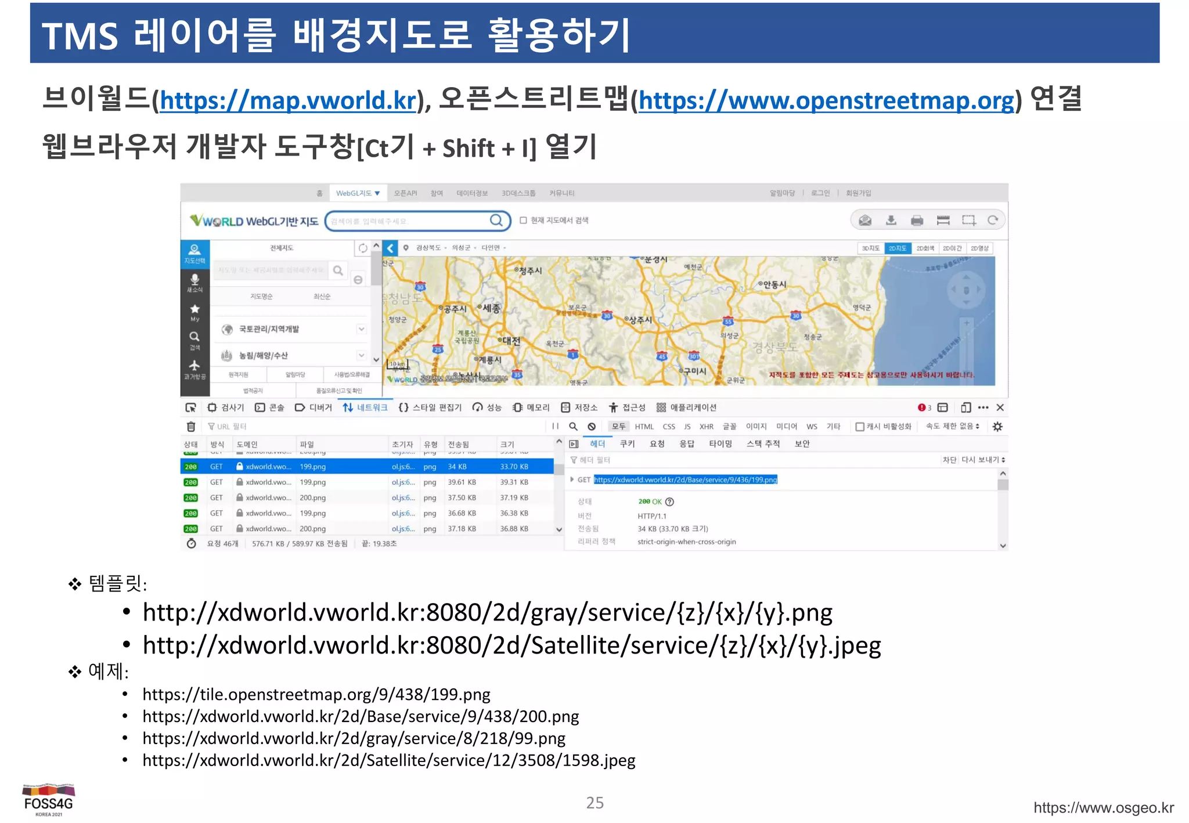
Task: Open 과거항공 airplane sidebar icon
Action: click(x=194, y=369)
